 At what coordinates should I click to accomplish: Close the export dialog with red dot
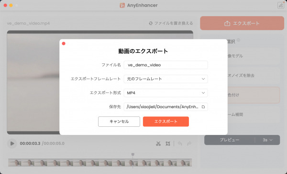click(64, 43)
